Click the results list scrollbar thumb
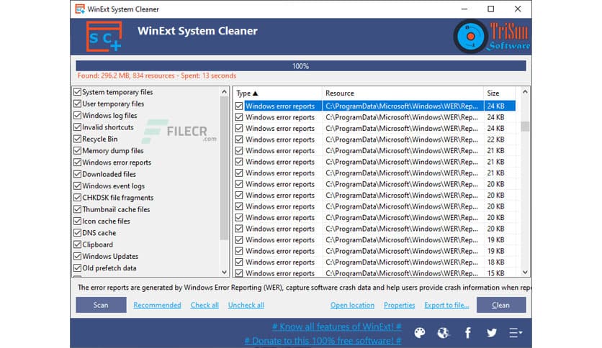Screen dimensions: 602x348 click(525, 127)
